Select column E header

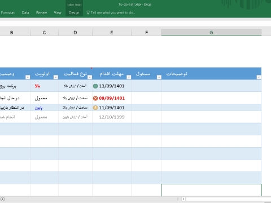tap(112, 32)
